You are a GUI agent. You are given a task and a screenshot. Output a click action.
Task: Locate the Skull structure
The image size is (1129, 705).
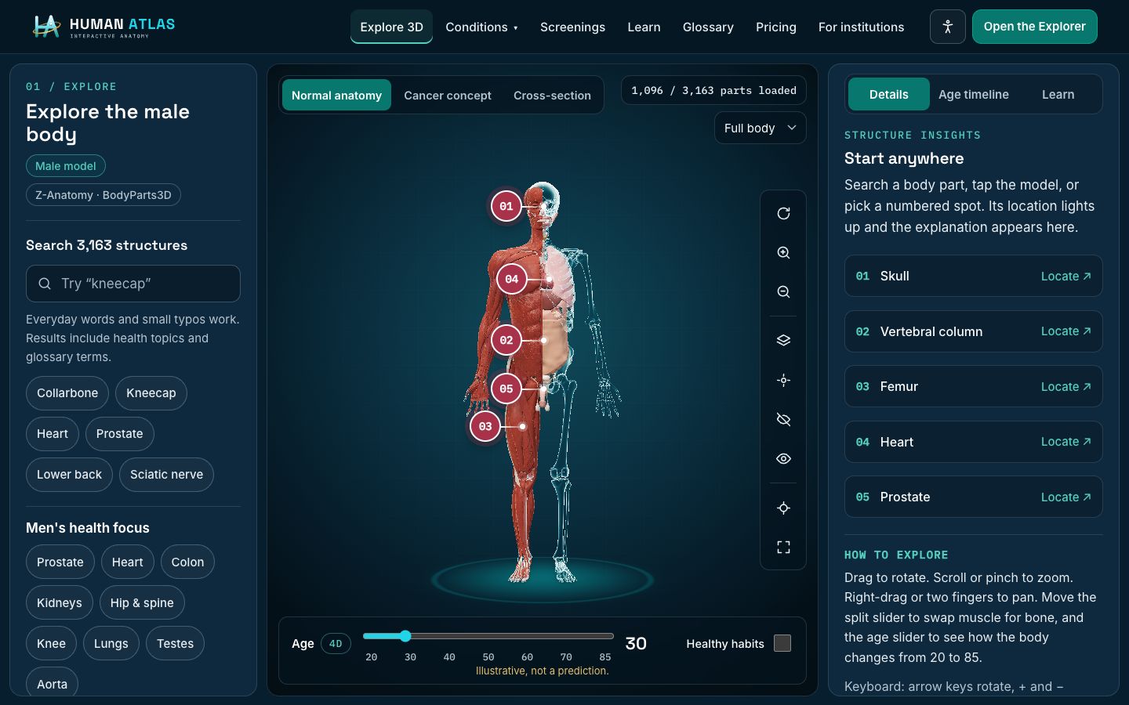pos(1065,276)
